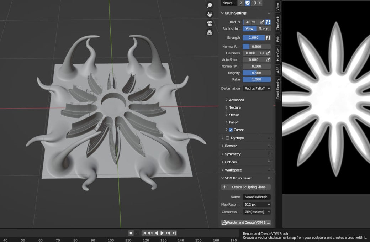Set Radius Unit to Scene
The image size is (370, 242).
coord(264,29)
